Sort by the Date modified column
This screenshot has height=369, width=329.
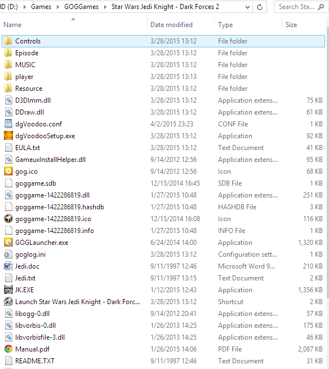point(171,25)
